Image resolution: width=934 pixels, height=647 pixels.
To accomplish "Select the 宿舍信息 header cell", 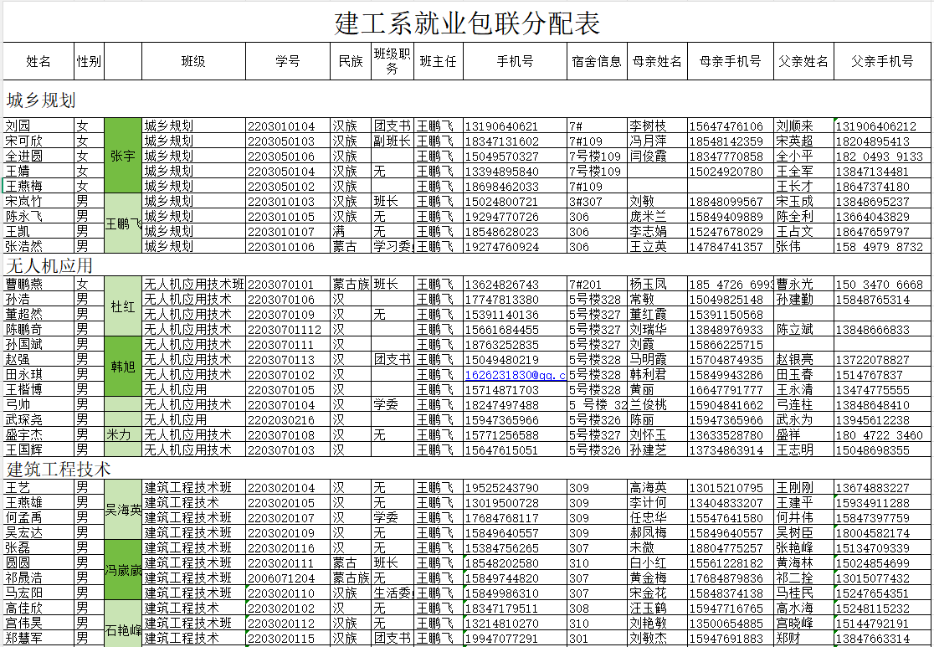I will [597, 61].
